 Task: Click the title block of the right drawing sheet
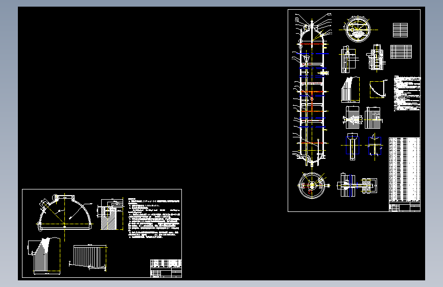pyautogui.click(x=405, y=207)
